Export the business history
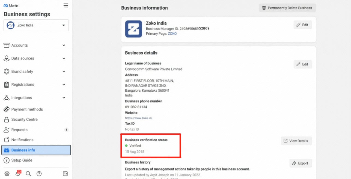This screenshot has height=179, width=351. 301,163
